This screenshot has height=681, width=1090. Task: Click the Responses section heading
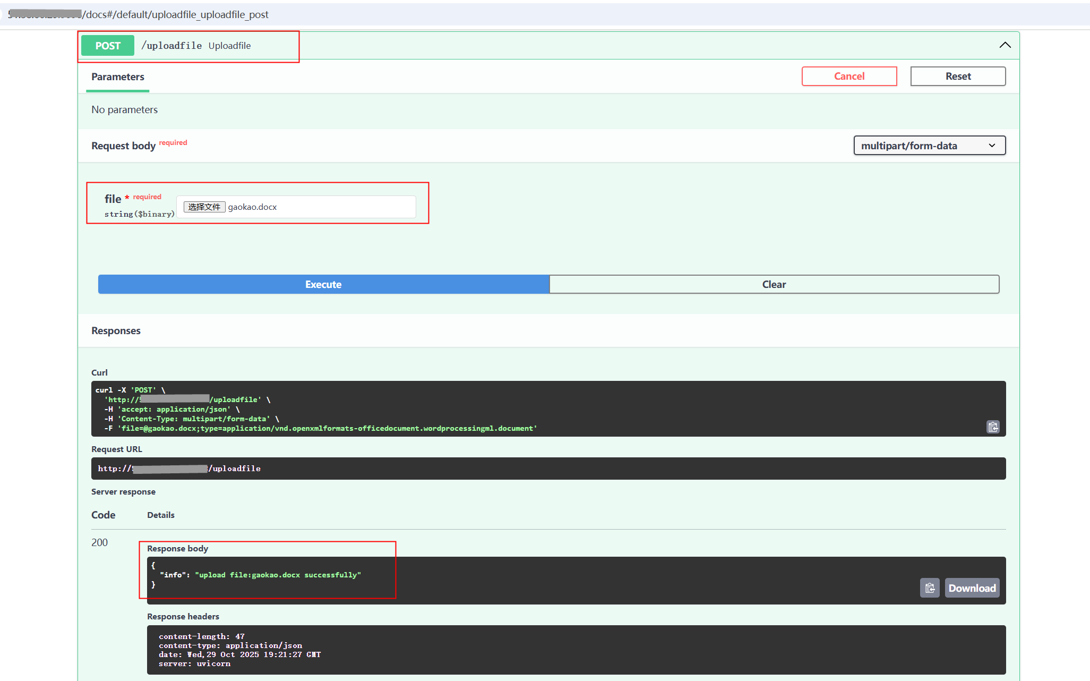click(116, 330)
